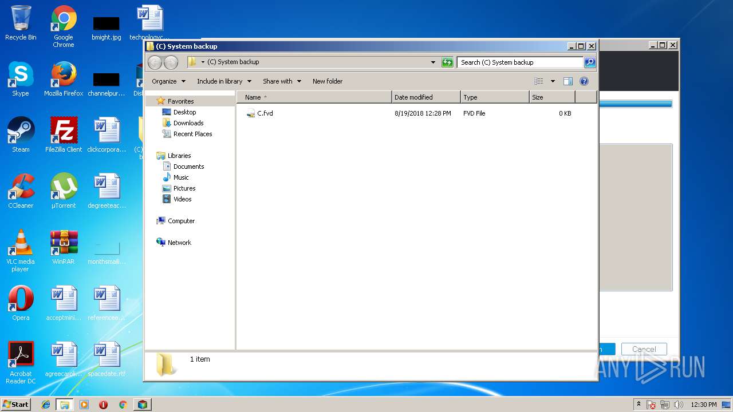
Task: Launch µTorrent desktop shortcut
Action: coord(64,191)
